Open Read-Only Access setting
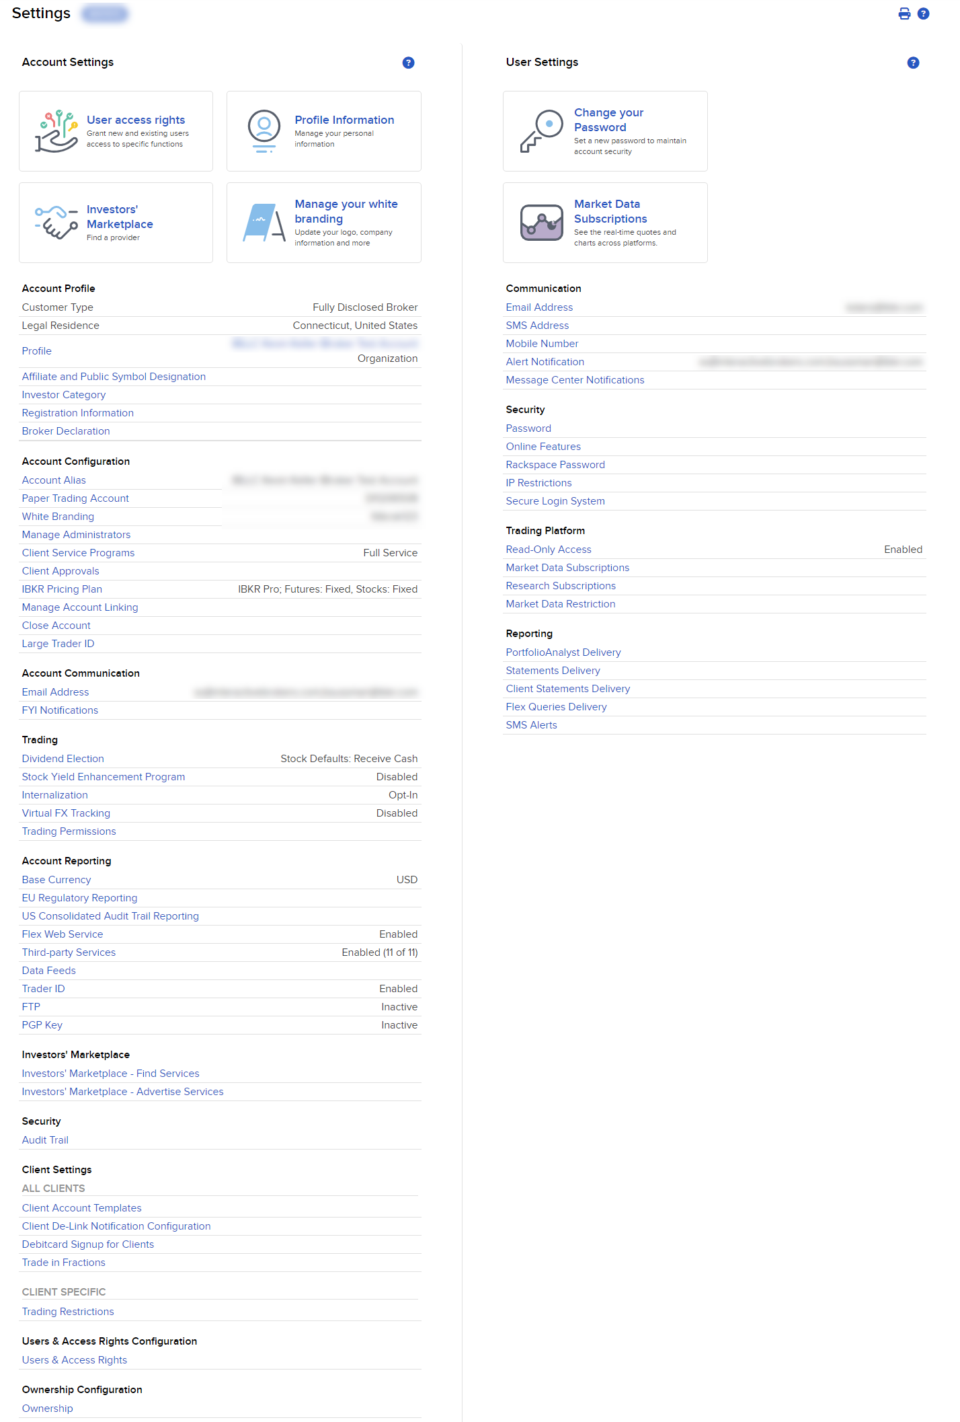Image resolution: width=960 pixels, height=1422 pixels. click(x=549, y=550)
